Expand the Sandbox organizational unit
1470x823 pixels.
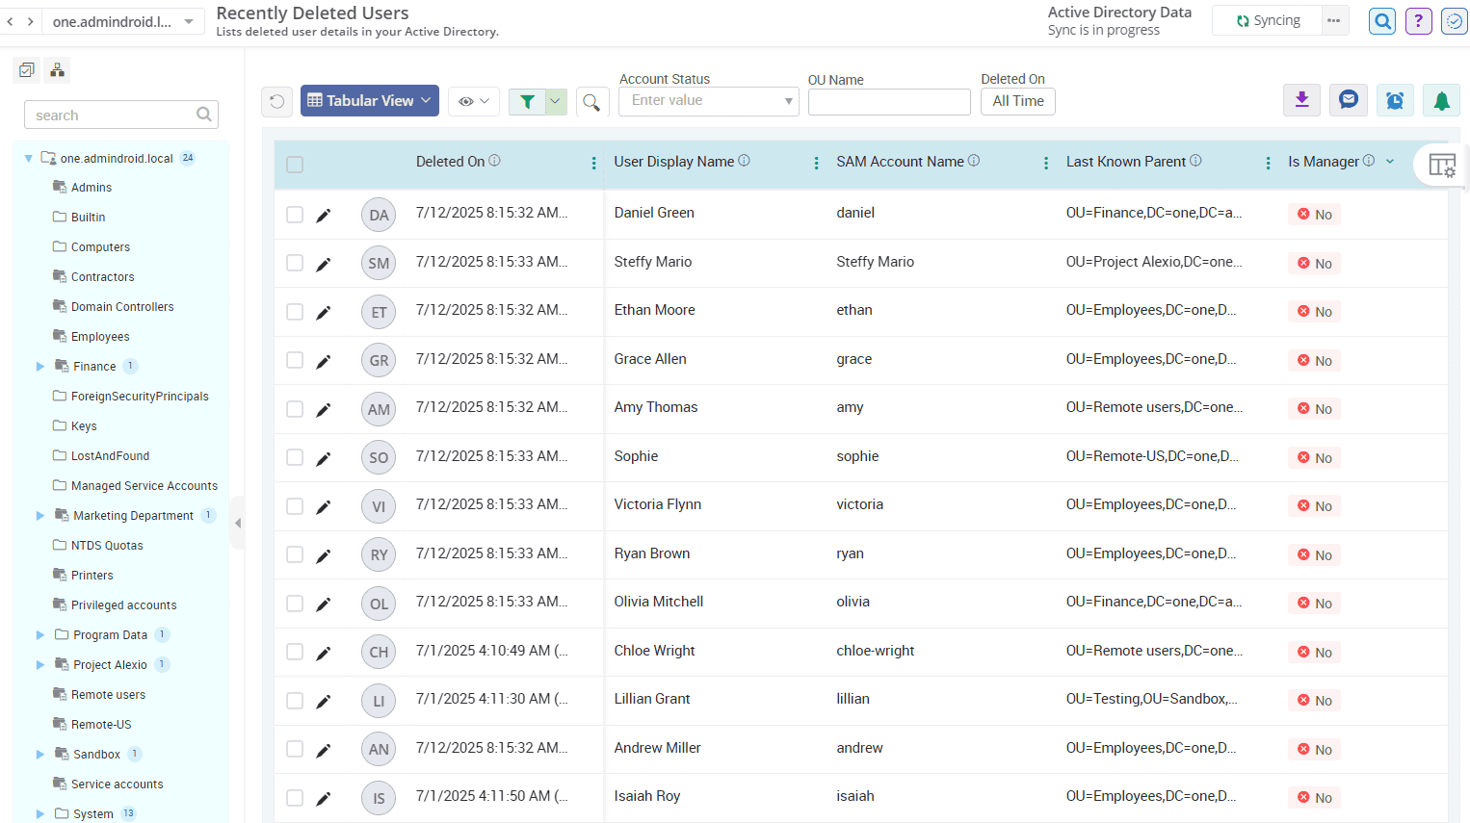(39, 754)
